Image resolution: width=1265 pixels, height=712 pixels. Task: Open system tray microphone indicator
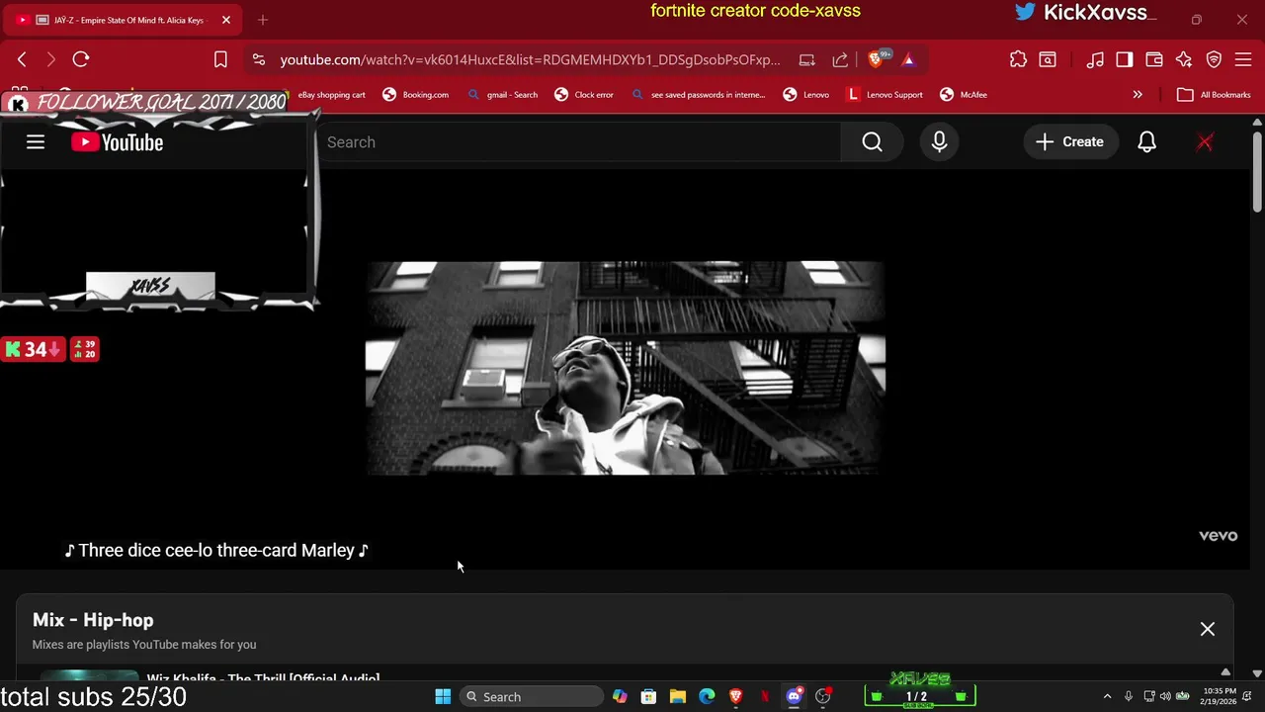tap(1128, 697)
